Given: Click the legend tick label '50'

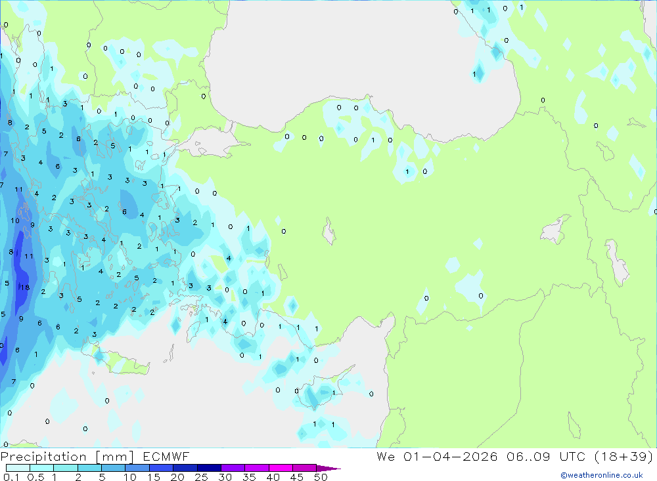Looking at the screenshot, I should click(321, 477).
